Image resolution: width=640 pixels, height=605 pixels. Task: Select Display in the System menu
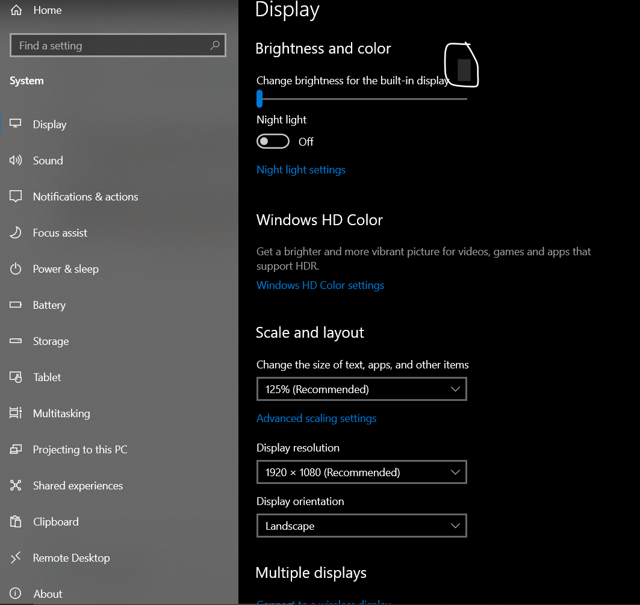(49, 125)
